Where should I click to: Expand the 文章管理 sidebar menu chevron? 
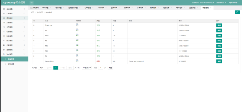[x=24, y=22]
